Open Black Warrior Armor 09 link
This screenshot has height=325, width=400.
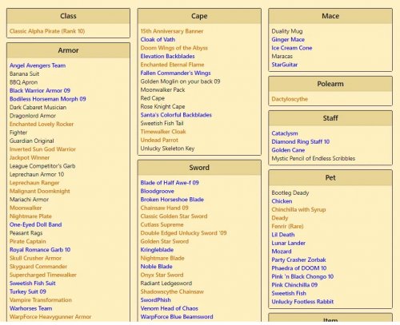click(40, 90)
